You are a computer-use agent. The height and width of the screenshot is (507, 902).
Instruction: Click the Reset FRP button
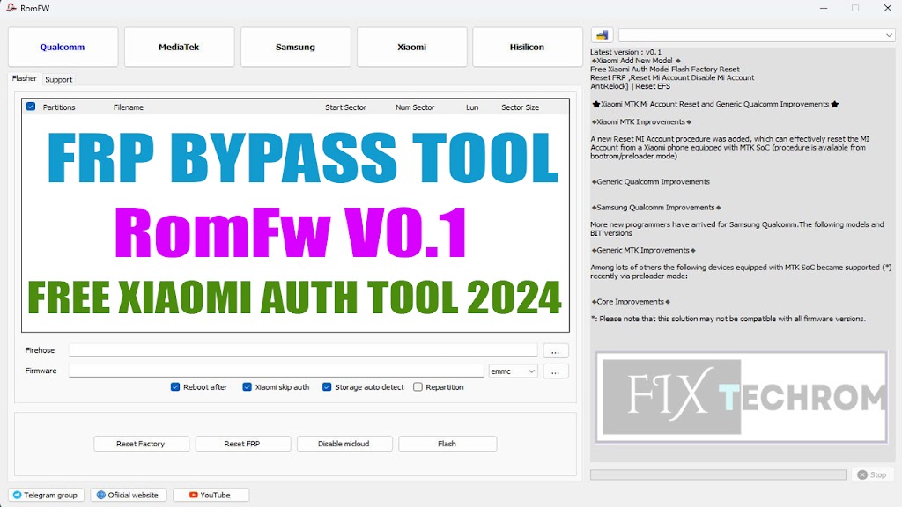point(242,444)
